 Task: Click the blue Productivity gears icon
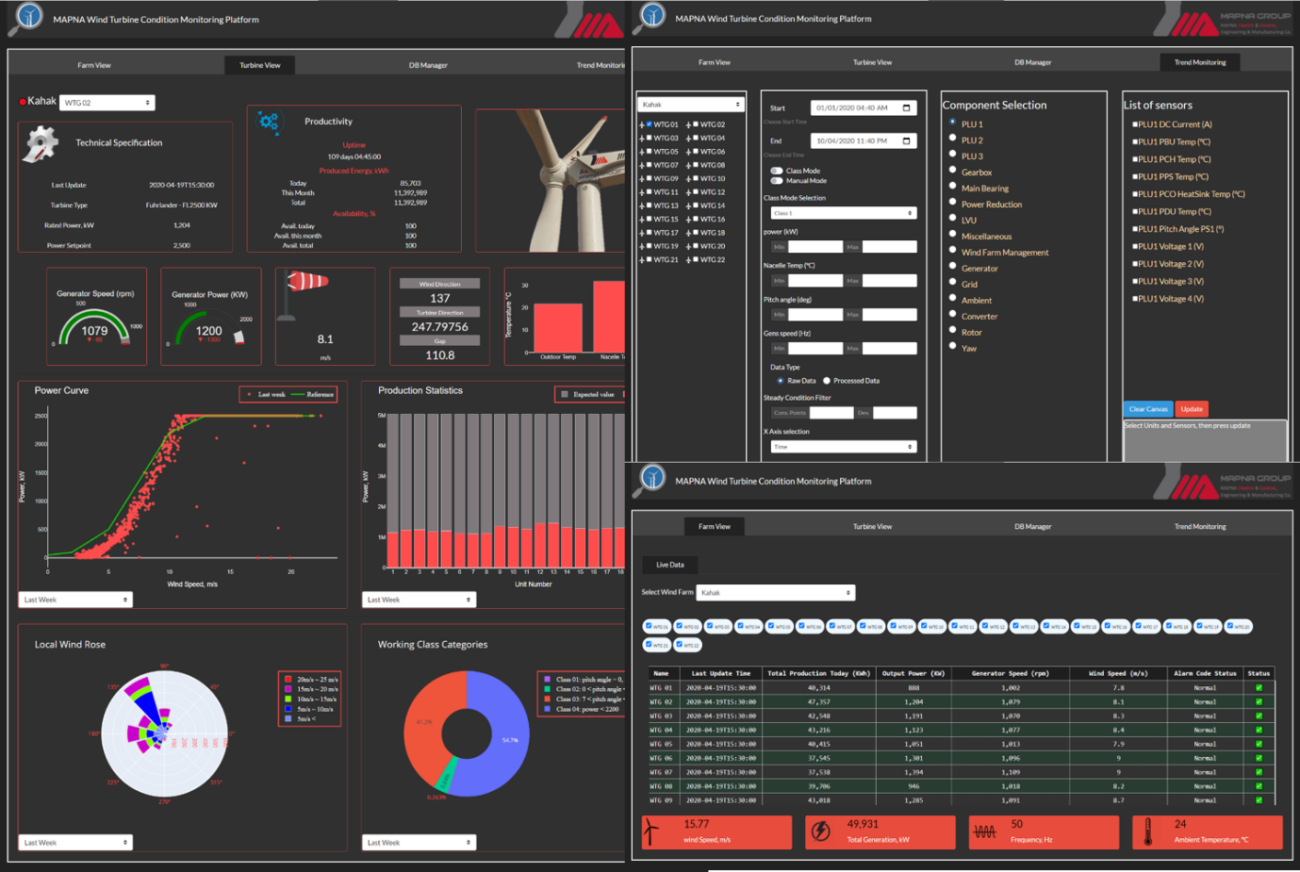pos(269,122)
